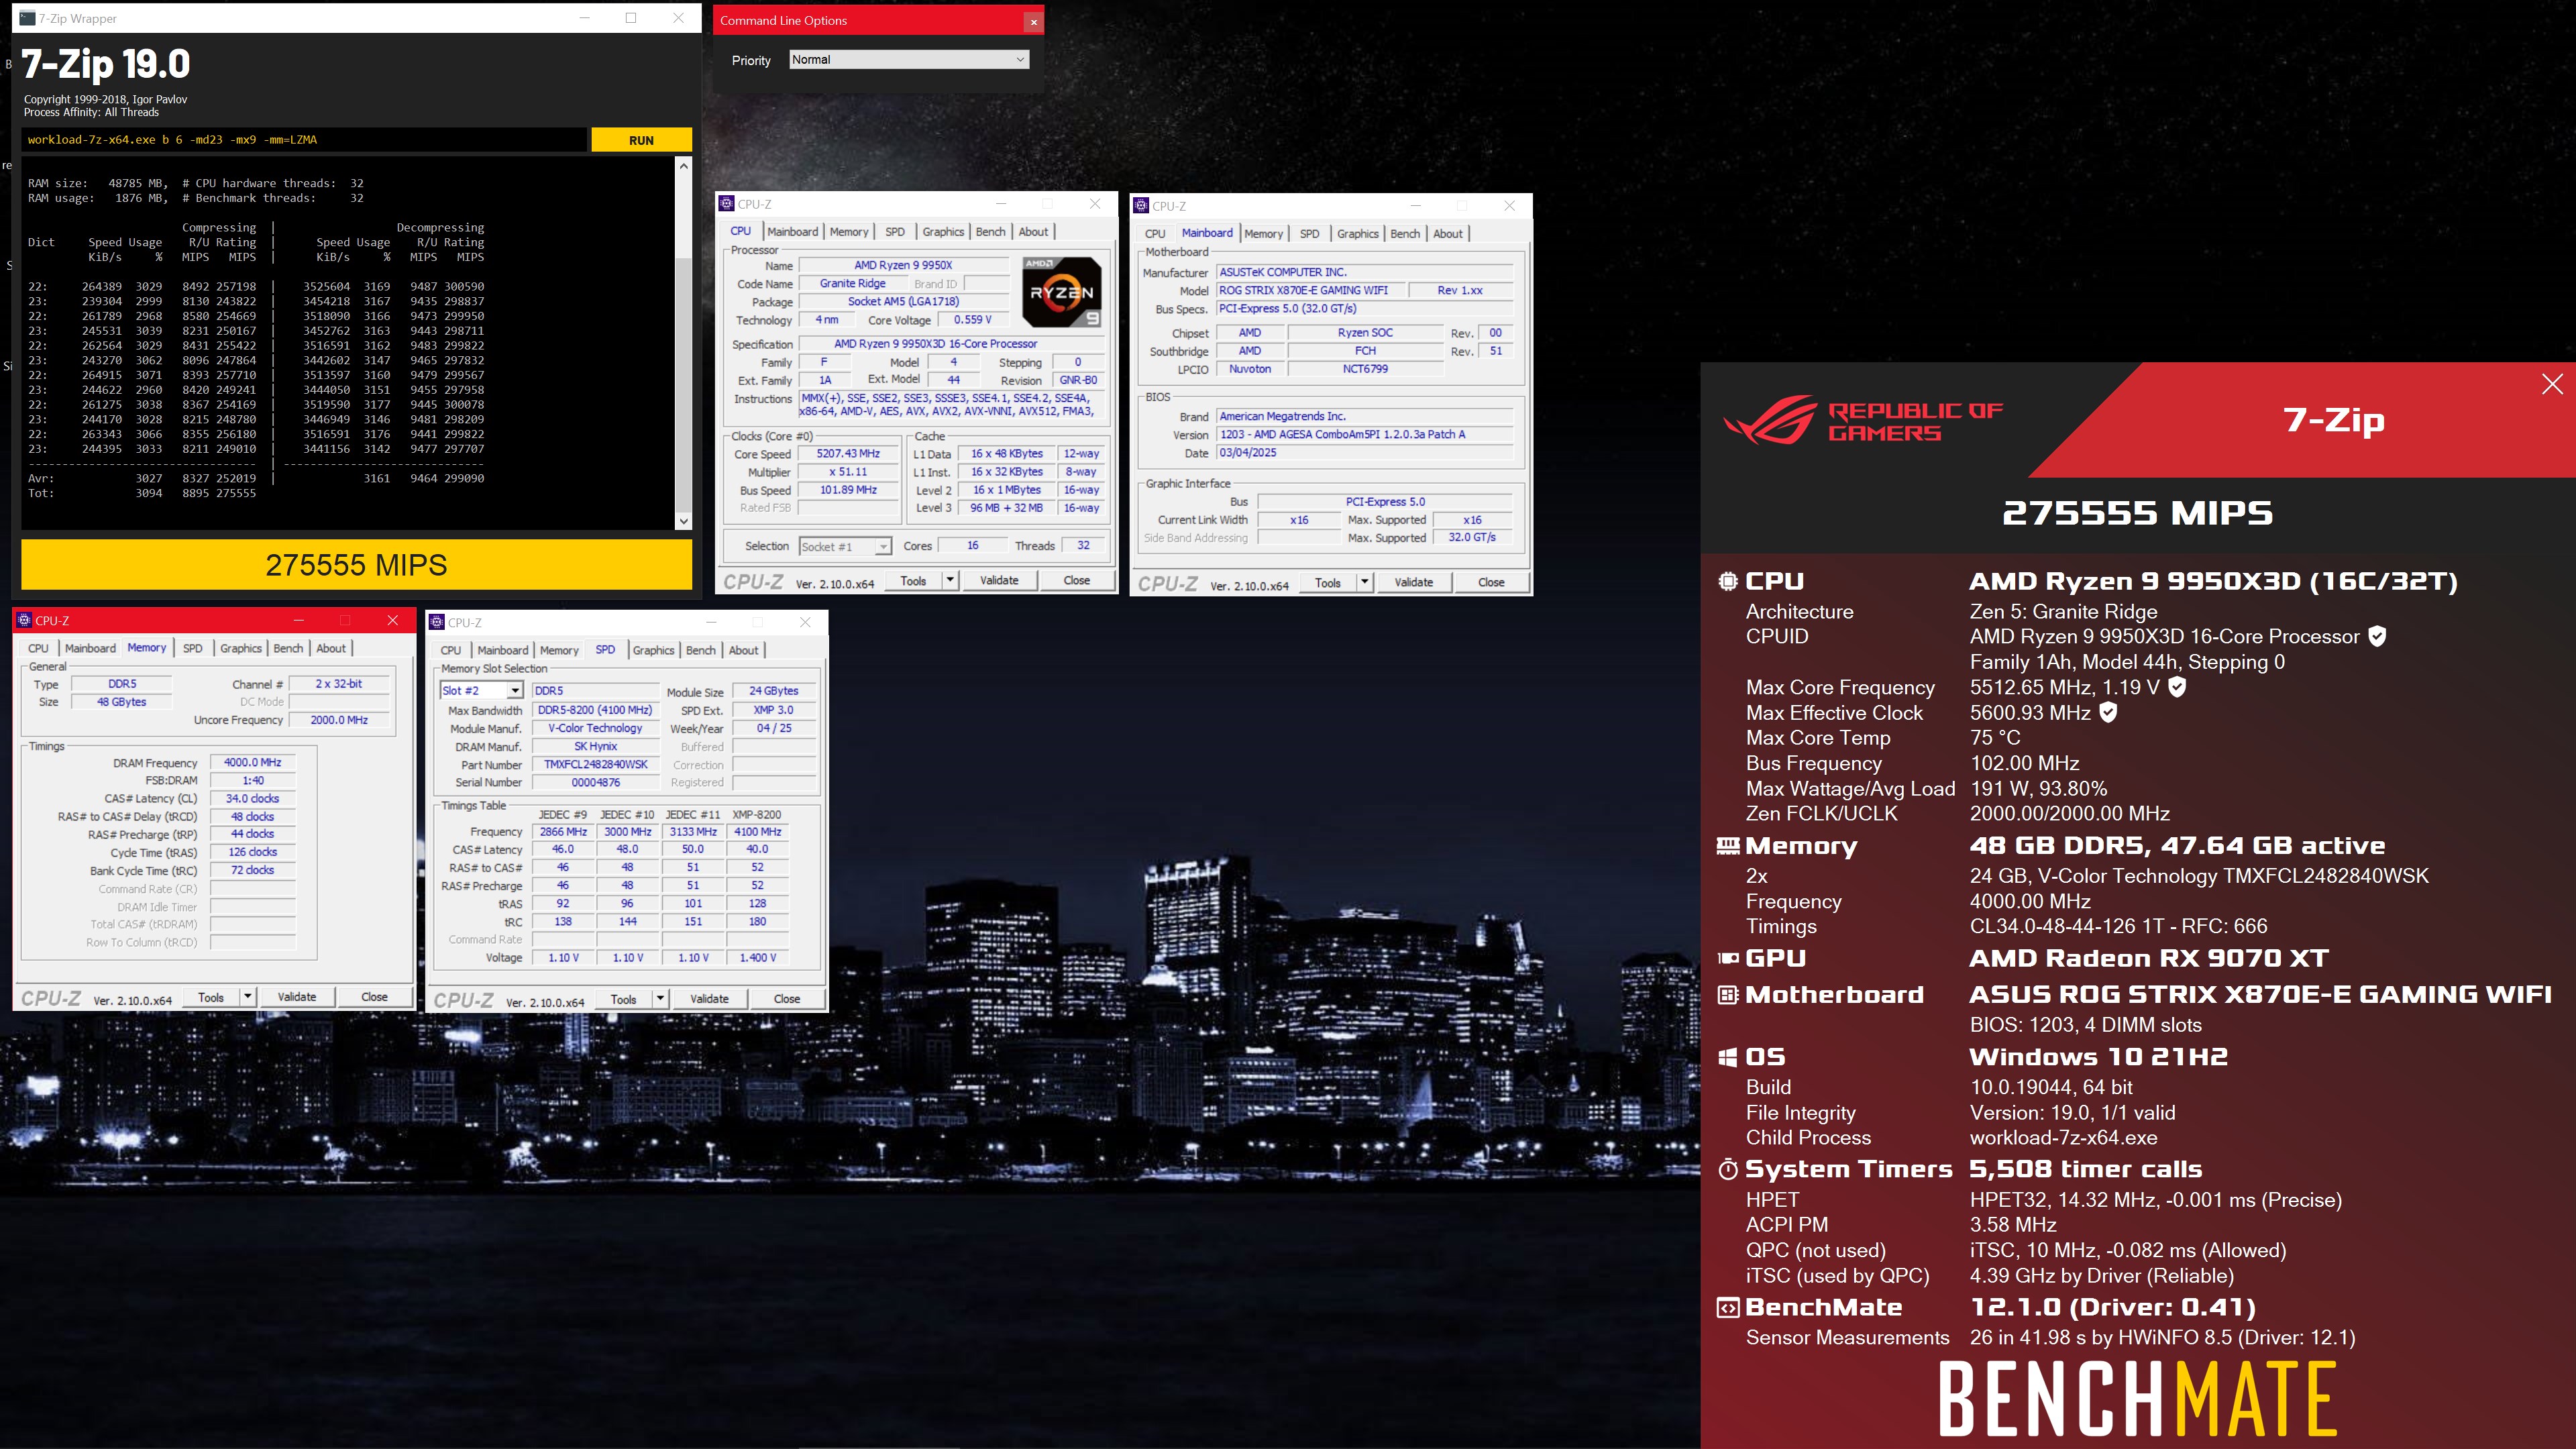Click the Motherboard icon in BenchMate panel
Screen dimensions: 2576x1449
tap(1727, 995)
